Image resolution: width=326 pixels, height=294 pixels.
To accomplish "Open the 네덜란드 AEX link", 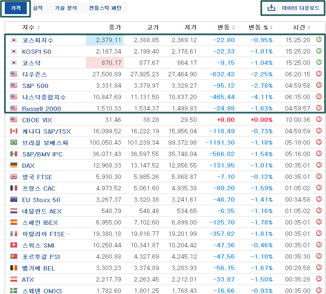I will [x=42, y=211].
